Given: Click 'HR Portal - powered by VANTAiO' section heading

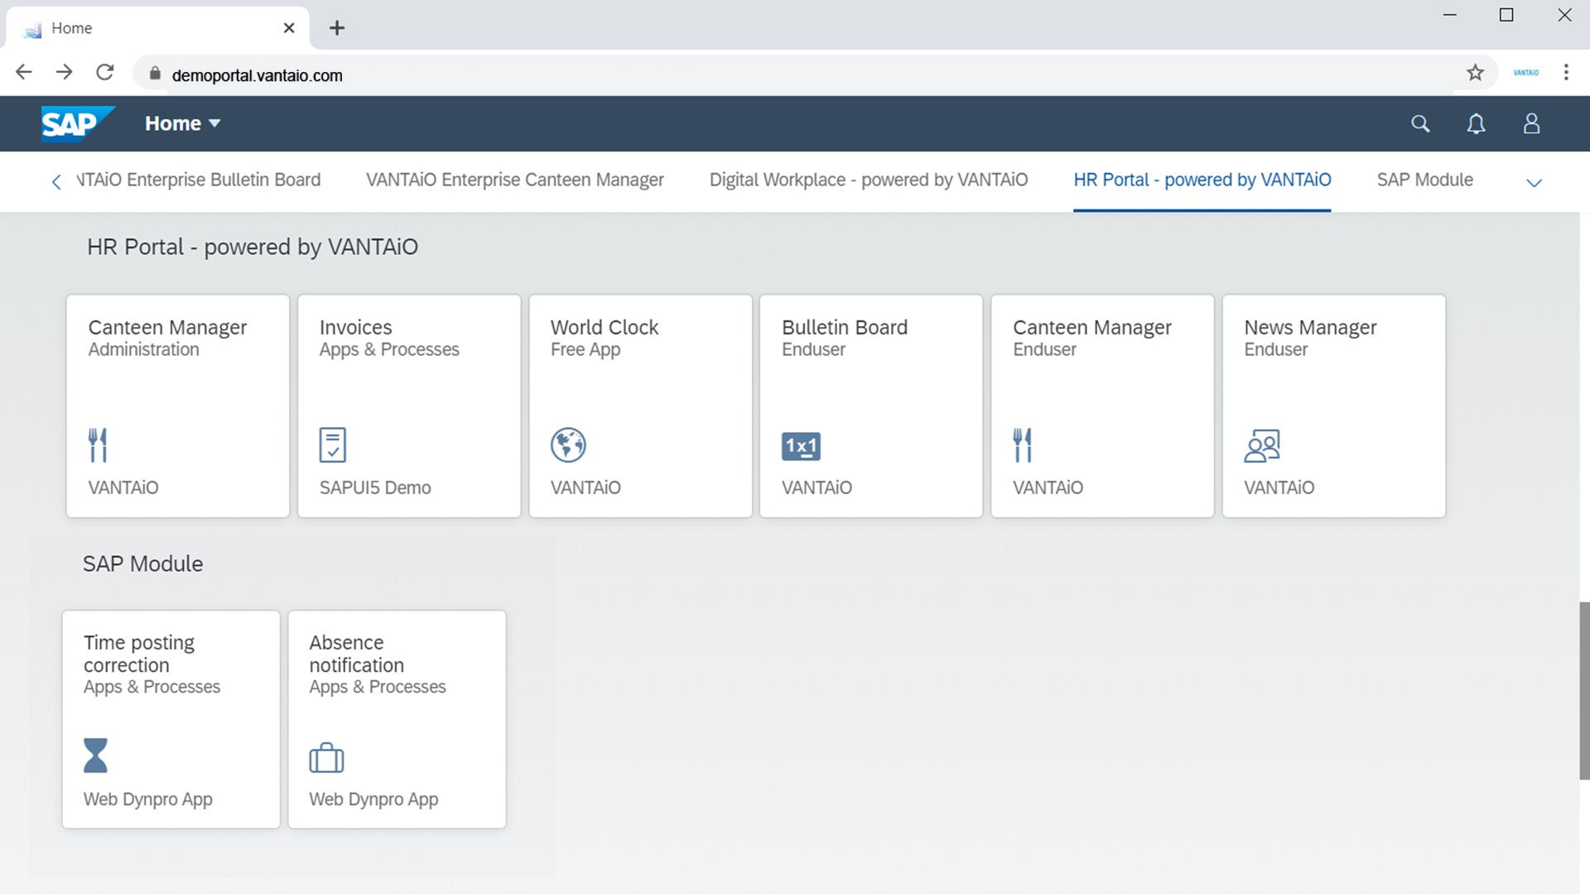Looking at the screenshot, I should click(253, 247).
